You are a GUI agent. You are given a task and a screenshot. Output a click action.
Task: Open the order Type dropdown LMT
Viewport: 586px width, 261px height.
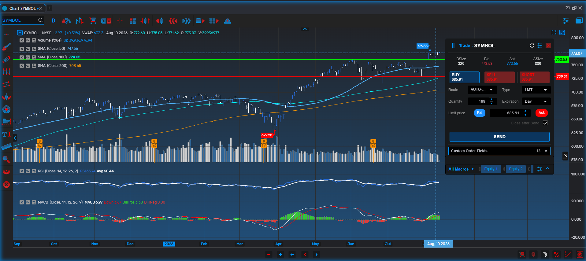tap(536, 90)
